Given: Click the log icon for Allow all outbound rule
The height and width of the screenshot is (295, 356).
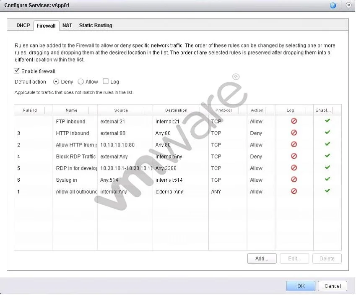Looking at the screenshot, I should (x=294, y=191).
